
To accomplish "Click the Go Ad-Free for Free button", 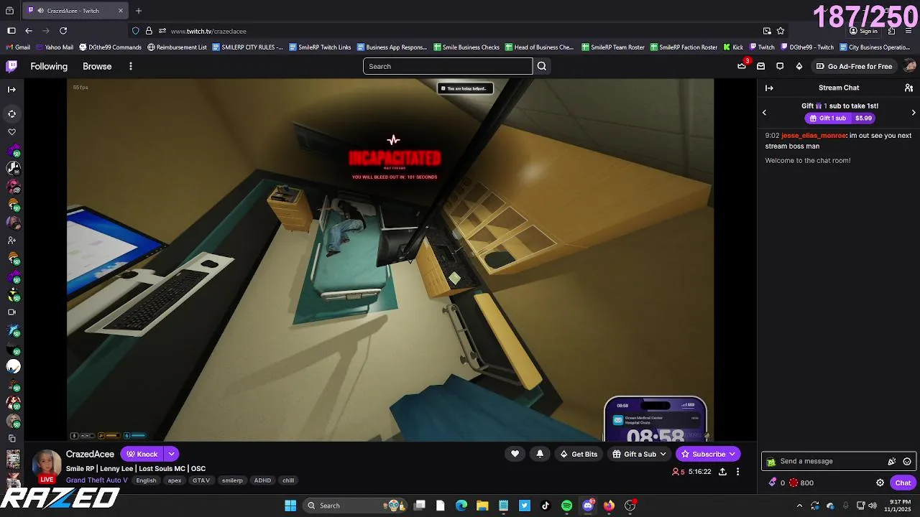I will click(x=855, y=66).
